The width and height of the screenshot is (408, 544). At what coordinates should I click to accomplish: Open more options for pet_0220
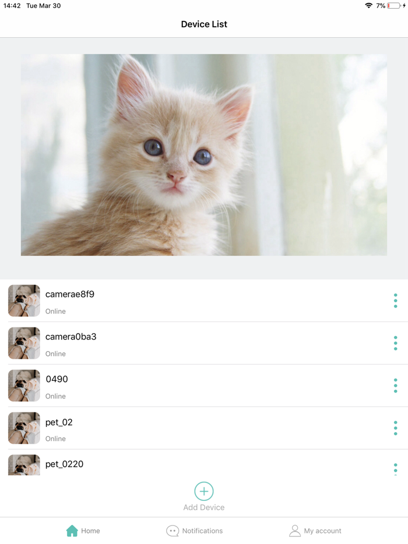click(396, 469)
